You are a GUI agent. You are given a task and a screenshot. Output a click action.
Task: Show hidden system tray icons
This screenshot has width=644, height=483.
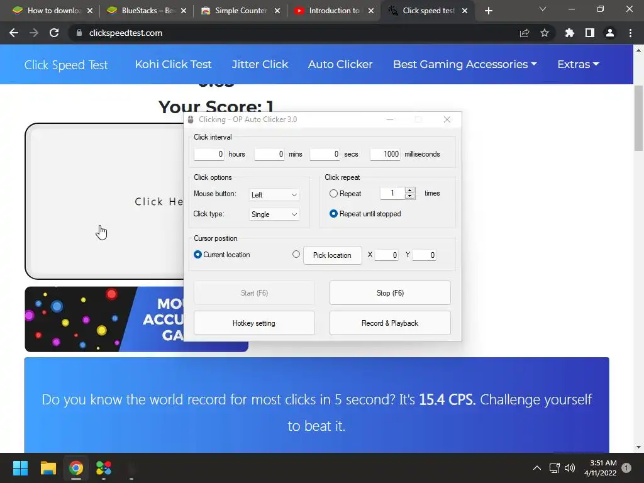537,468
